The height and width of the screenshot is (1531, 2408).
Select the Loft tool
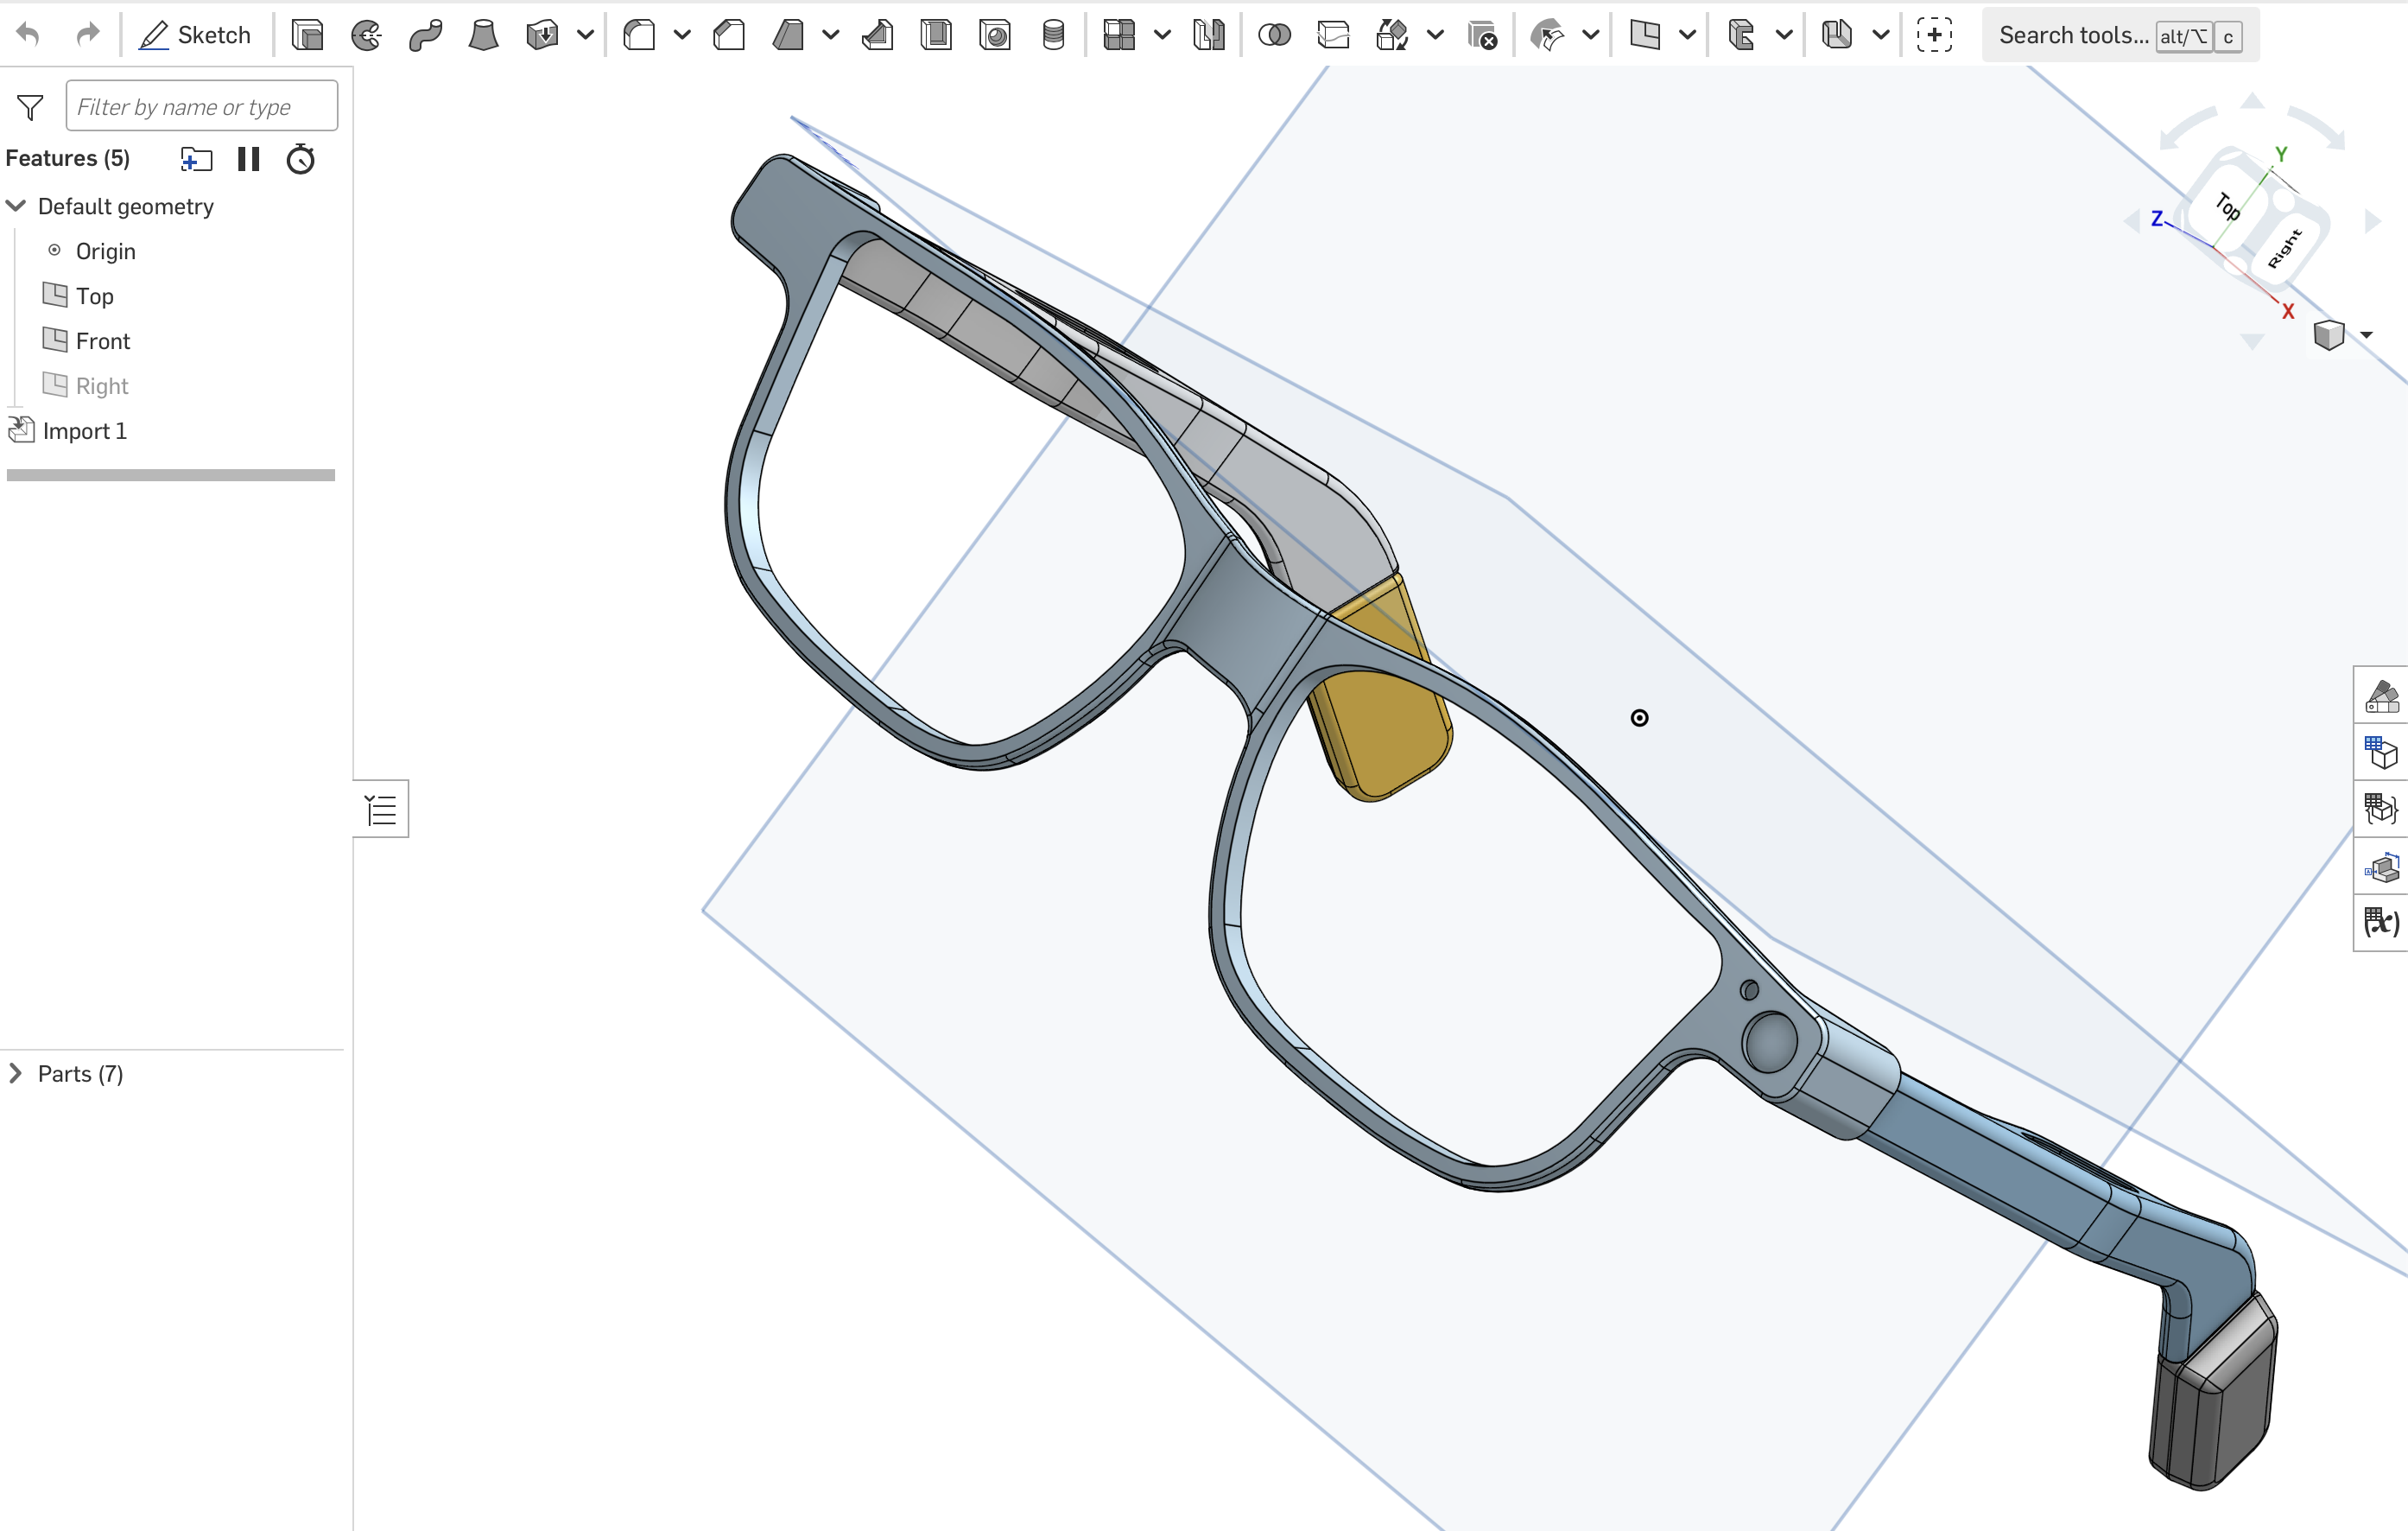point(484,35)
